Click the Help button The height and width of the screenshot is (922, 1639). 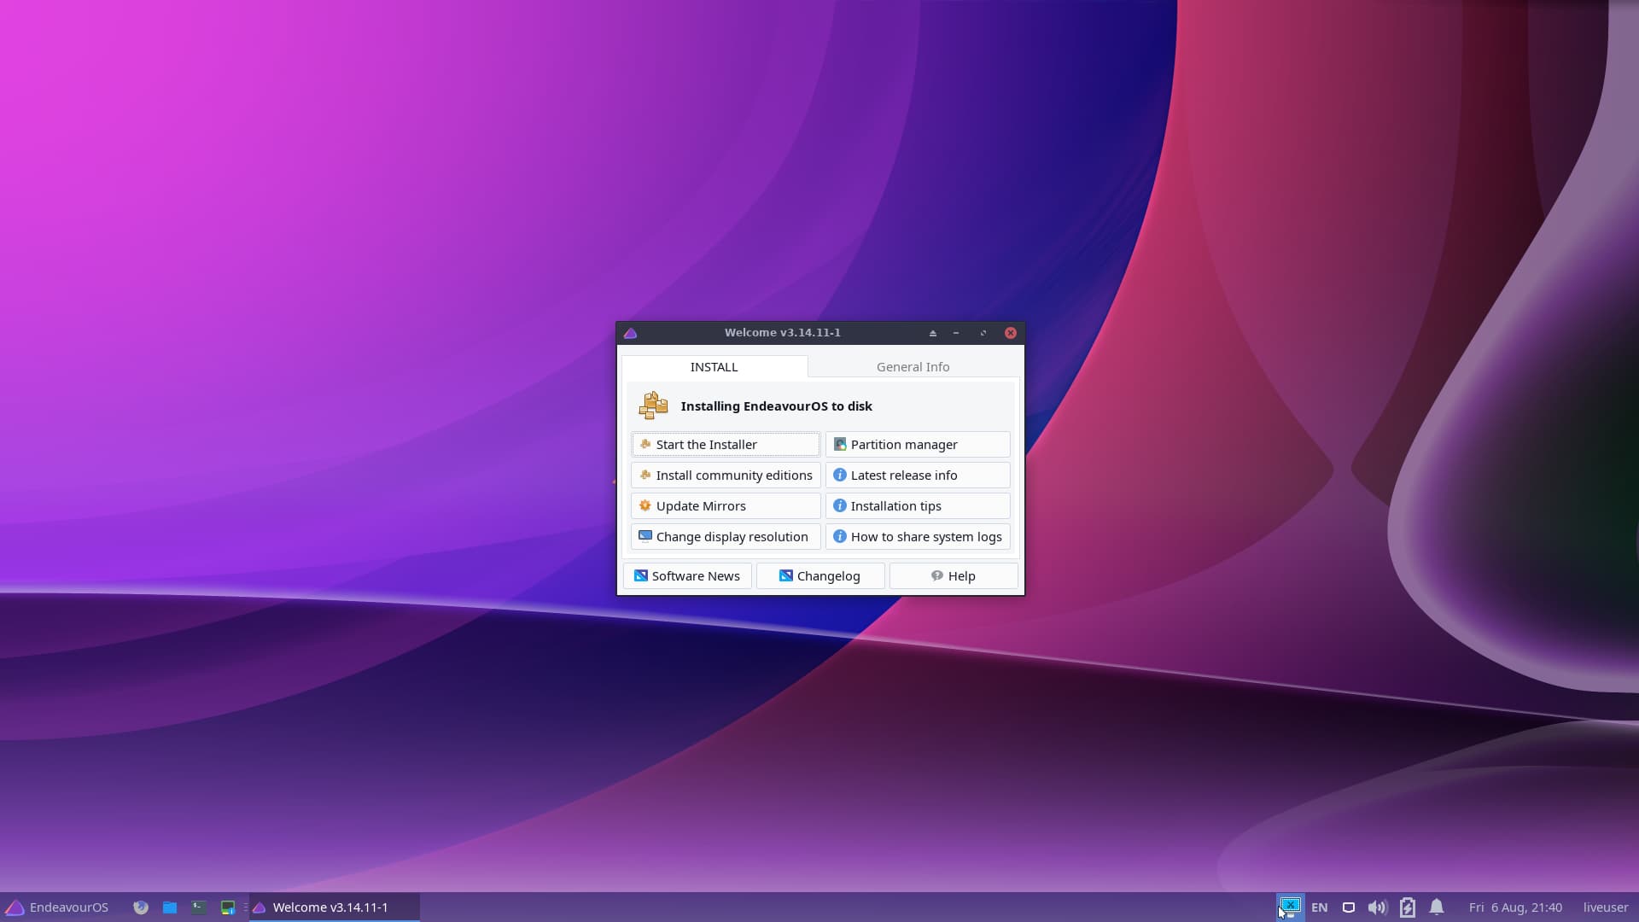point(954,576)
